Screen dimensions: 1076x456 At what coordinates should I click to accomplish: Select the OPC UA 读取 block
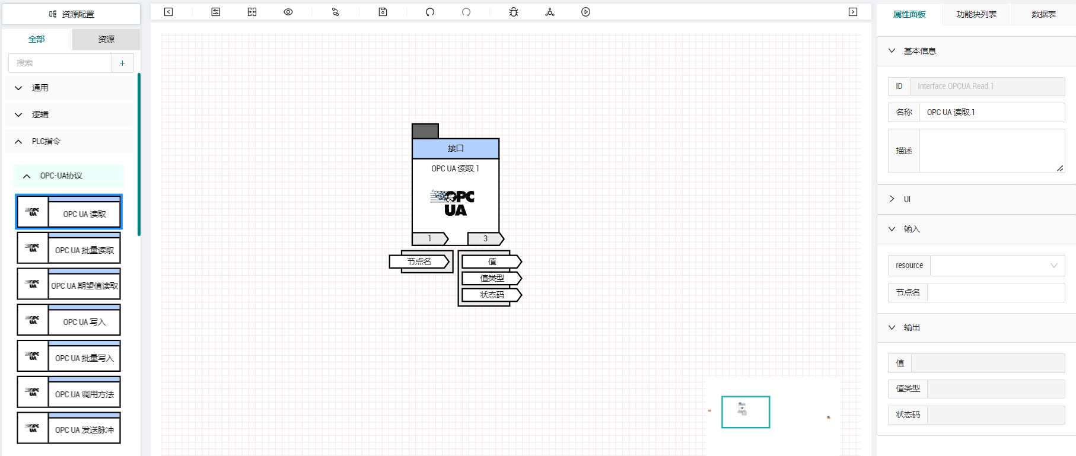click(x=69, y=212)
